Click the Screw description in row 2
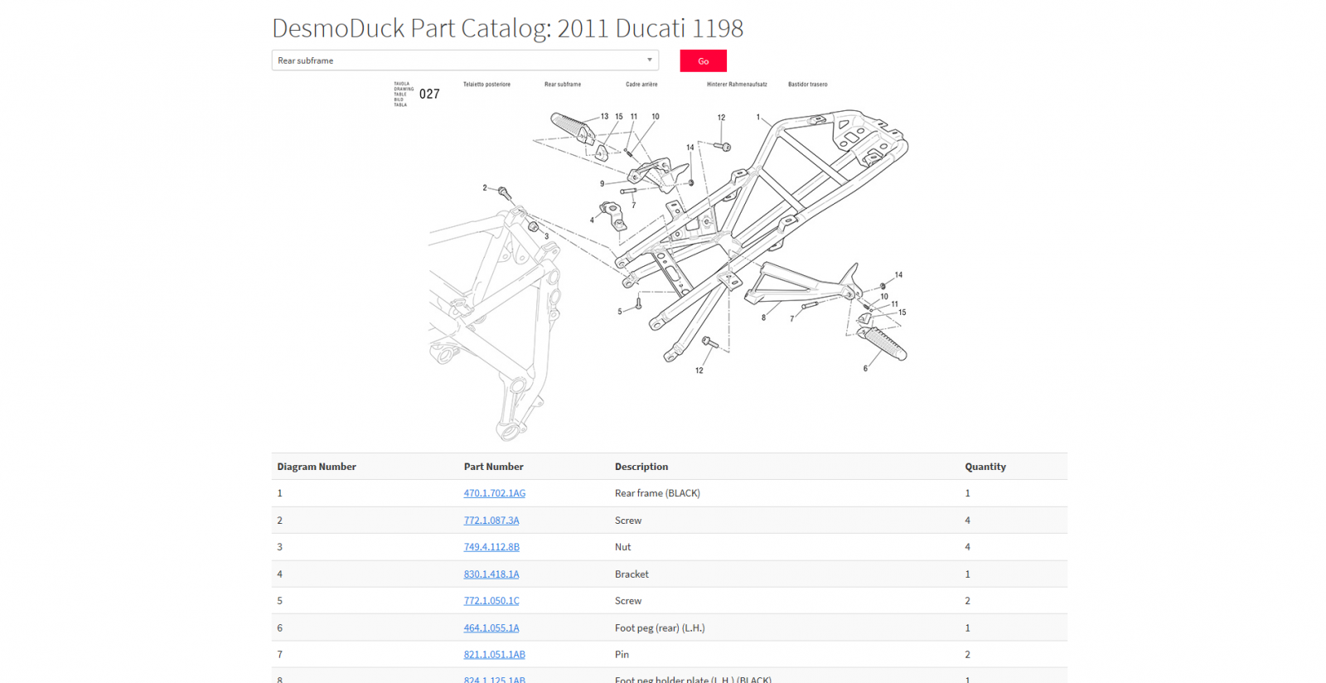The height and width of the screenshot is (683, 1326). pyautogui.click(x=627, y=521)
